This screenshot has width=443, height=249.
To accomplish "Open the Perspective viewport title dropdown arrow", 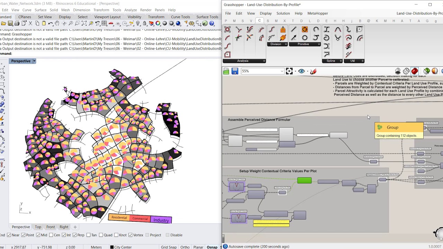I will [34, 61].
